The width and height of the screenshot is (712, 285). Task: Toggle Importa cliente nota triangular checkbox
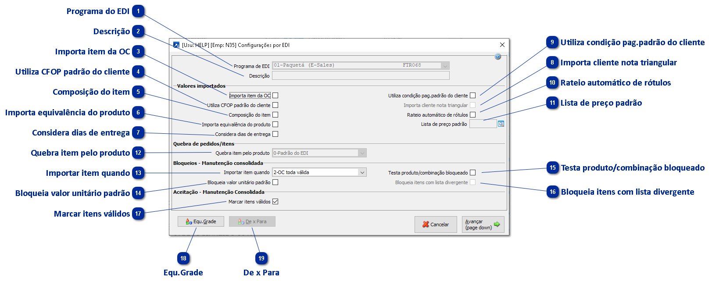[x=473, y=105]
